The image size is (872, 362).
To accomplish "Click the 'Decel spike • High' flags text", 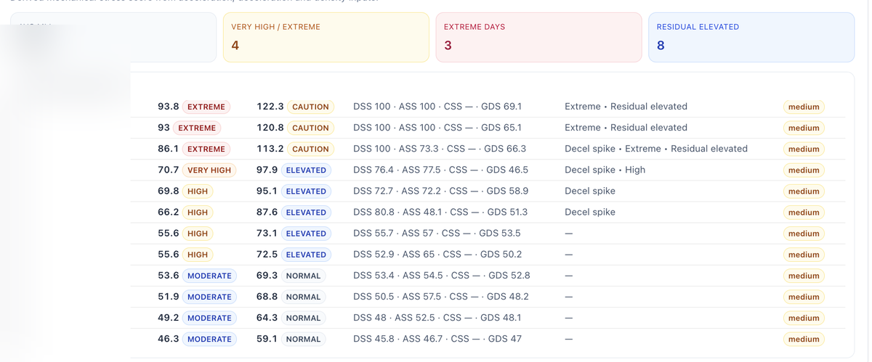I will 605,170.
